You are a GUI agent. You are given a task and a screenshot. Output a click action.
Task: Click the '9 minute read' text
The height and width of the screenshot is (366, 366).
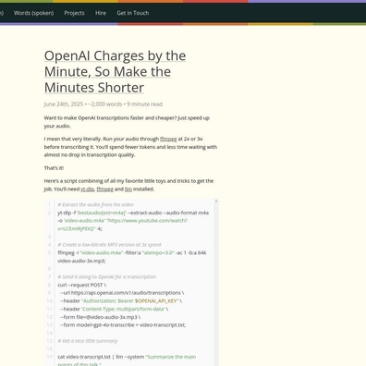click(144, 104)
